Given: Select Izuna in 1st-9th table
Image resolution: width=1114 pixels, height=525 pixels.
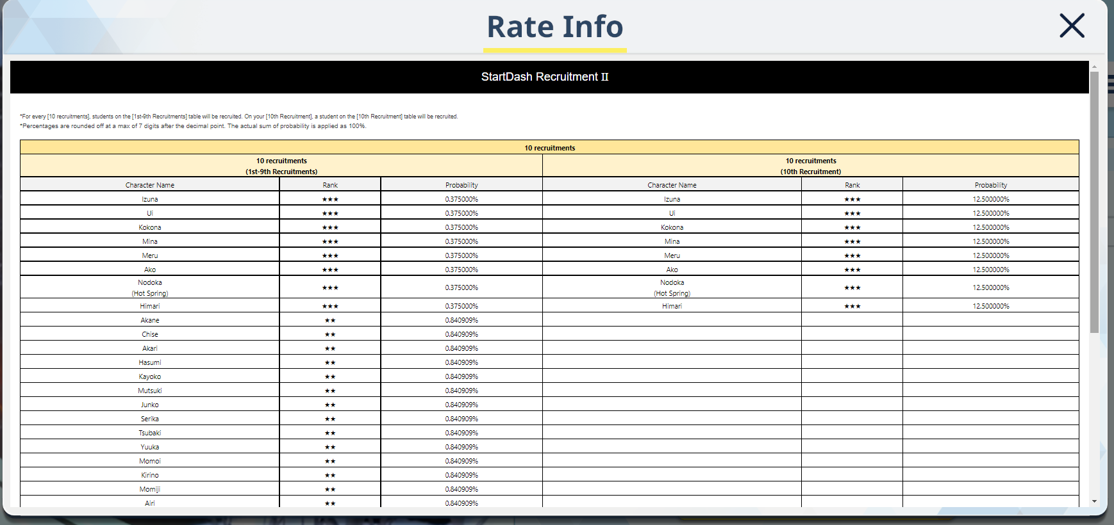Looking at the screenshot, I should 150,199.
